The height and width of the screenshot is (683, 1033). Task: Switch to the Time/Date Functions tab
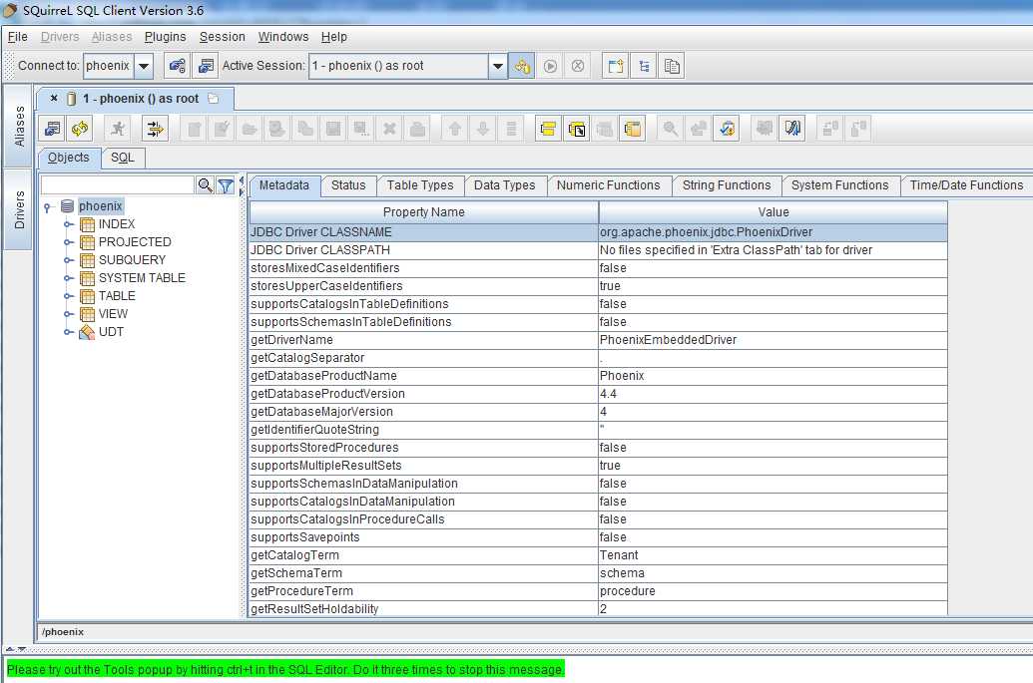click(966, 185)
